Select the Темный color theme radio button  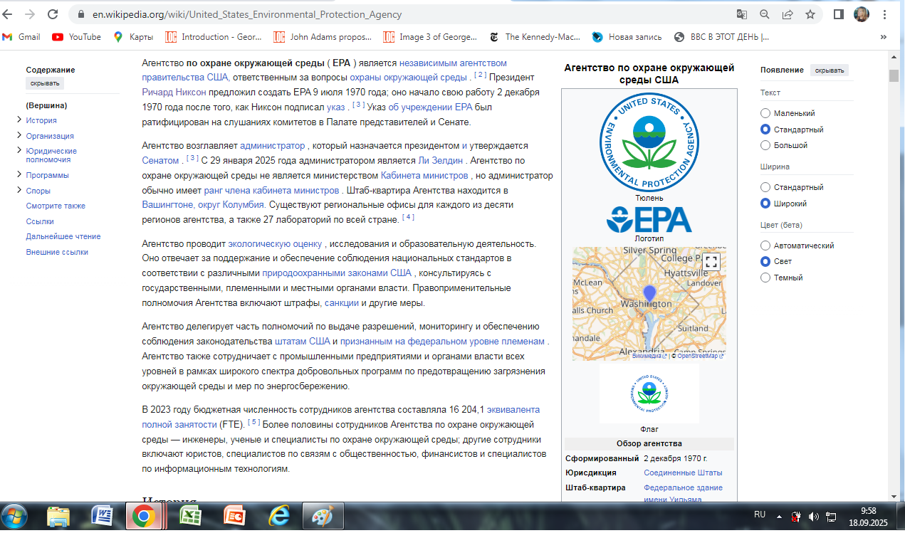(765, 278)
